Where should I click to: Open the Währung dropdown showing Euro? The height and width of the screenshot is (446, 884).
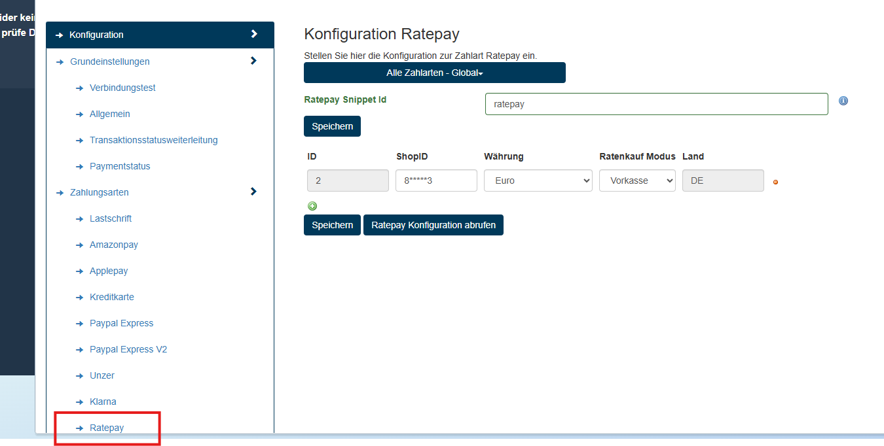click(x=538, y=180)
